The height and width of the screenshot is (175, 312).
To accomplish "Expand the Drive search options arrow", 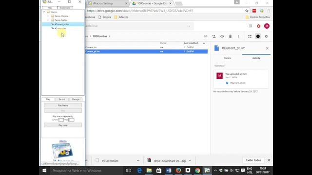I will pos(189,26).
